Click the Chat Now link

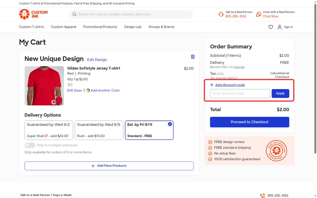[x=270, y=16]
